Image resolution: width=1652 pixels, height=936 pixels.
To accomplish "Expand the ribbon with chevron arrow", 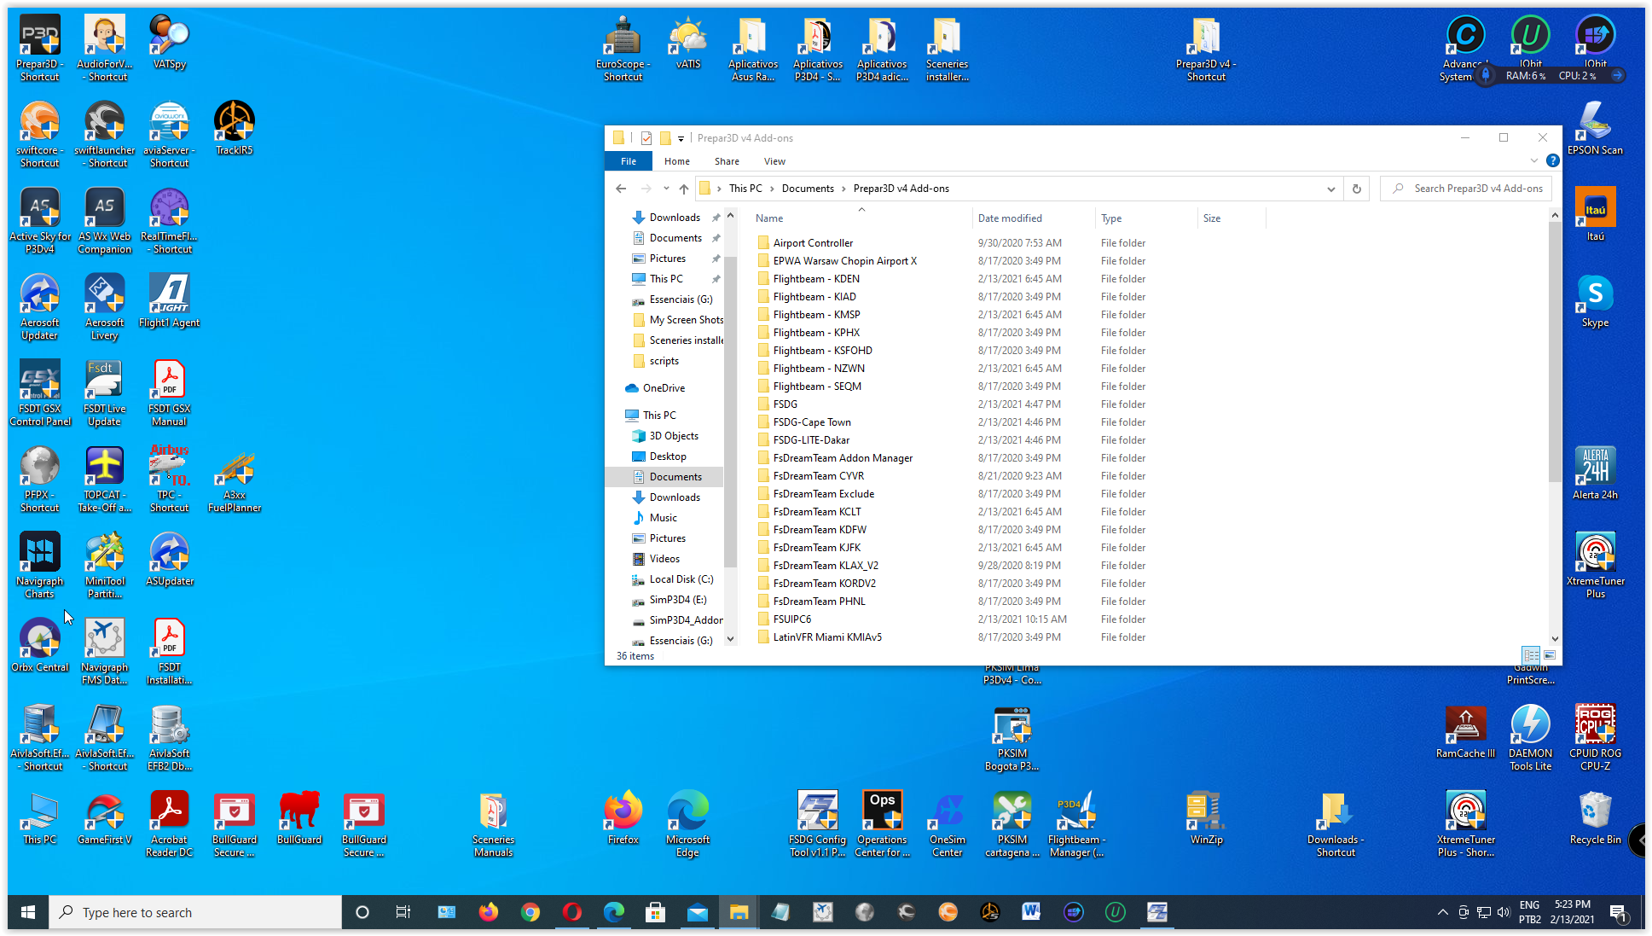I will 1534,160.
